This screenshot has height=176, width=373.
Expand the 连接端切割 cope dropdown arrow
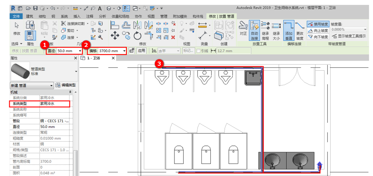88,23
